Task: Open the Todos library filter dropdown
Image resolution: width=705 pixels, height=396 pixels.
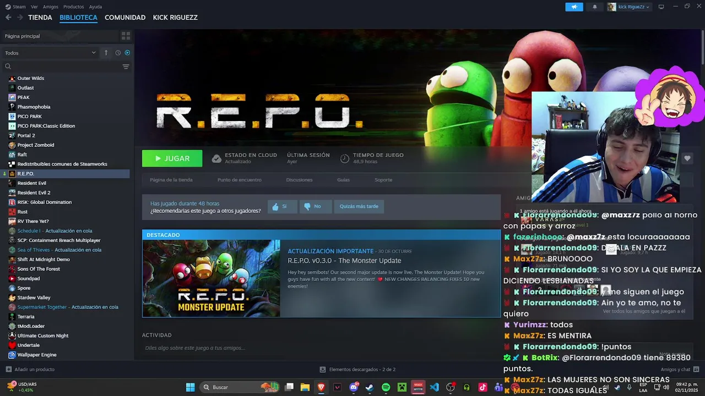Action: click(50, 53)
